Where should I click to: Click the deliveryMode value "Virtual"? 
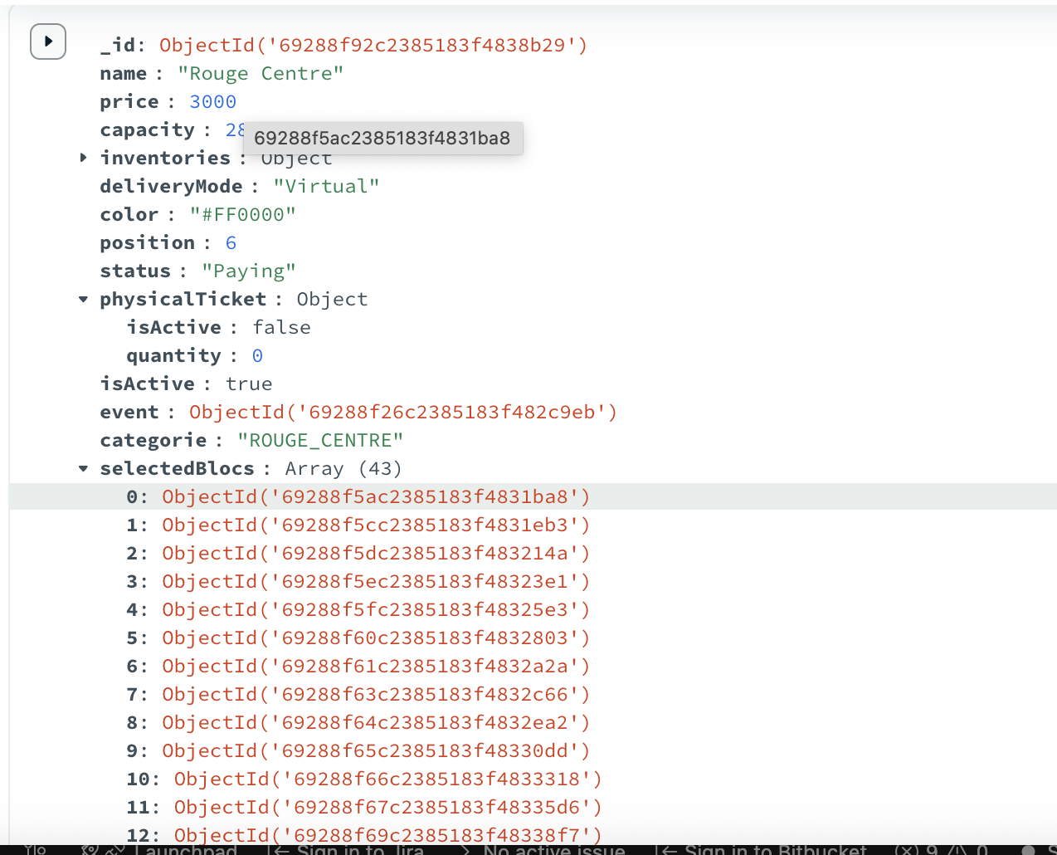[x=326, y=187]
